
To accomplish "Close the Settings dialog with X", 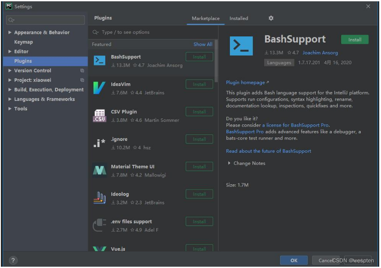I will click(x=368, y=7).
